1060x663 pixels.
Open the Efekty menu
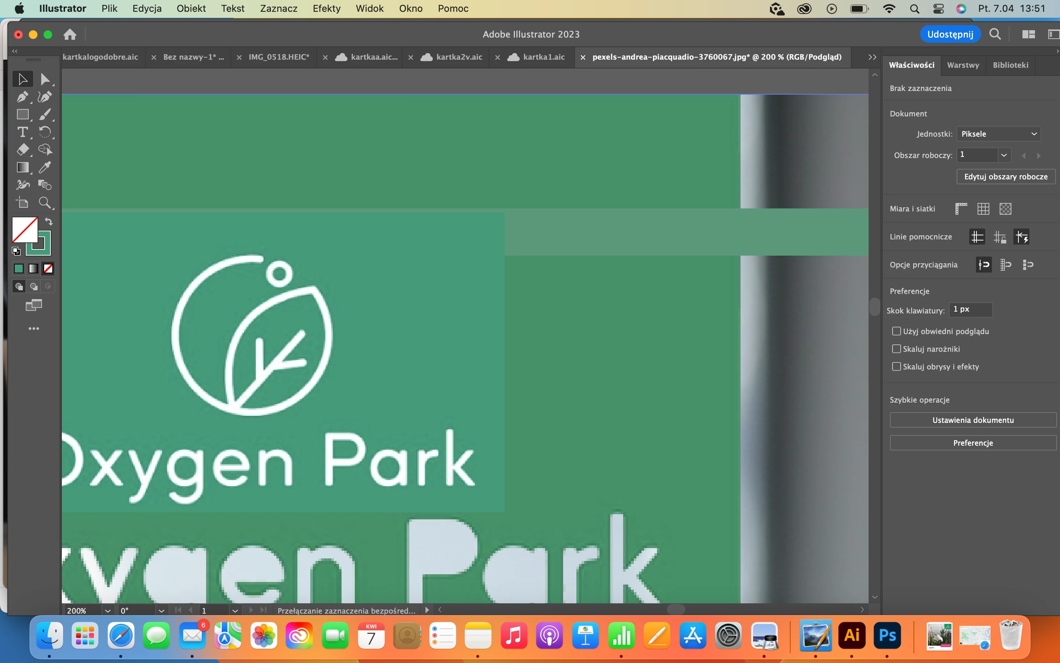[x=326, y=8]
